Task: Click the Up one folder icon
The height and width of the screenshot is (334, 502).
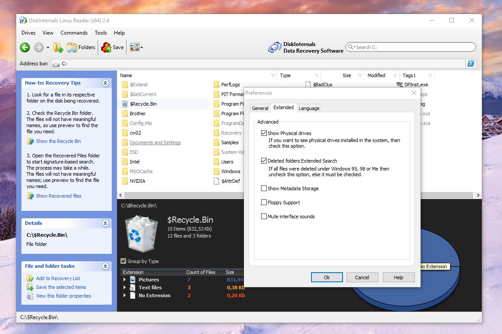Action: tap(58, 47)
